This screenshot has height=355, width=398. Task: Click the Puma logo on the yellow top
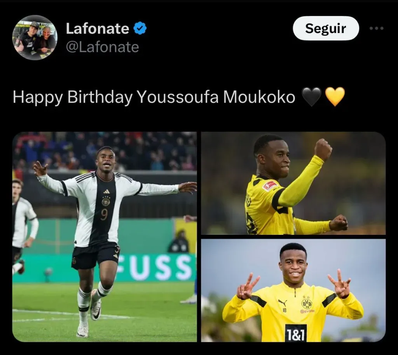pyautogui.click(x=282, y=303)
